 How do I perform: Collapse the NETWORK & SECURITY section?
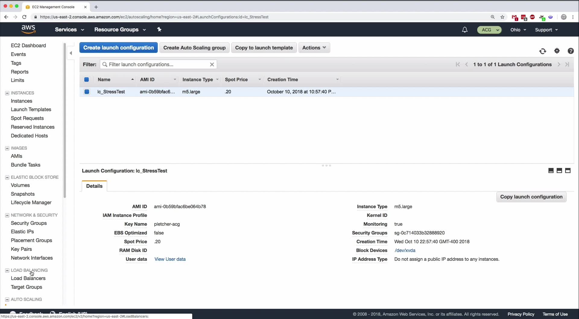click(x=7, y=215)
